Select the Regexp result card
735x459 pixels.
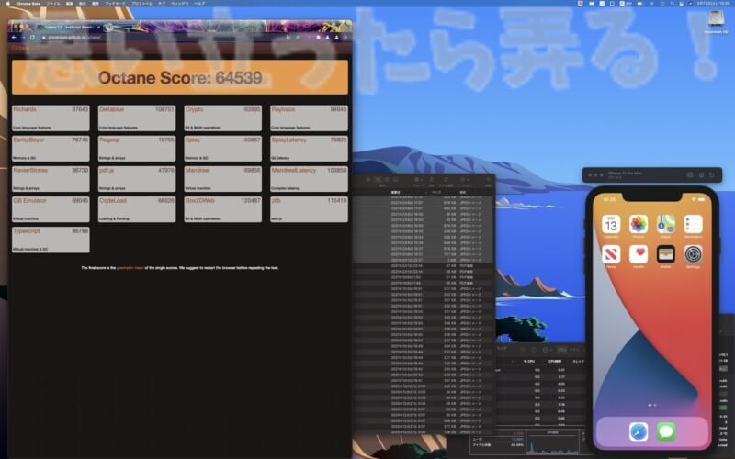click(x=137, y=149)
